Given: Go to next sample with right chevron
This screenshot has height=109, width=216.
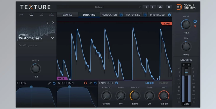Looking at the screenshot, I should (x=53, y=23).
